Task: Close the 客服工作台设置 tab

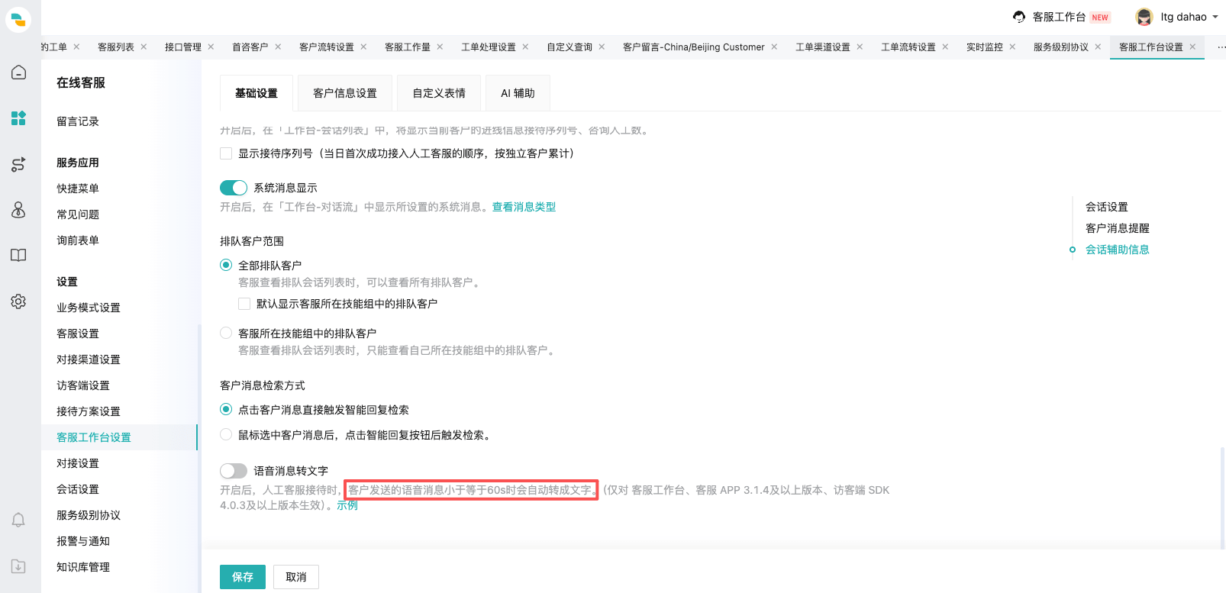Action: (x=1192, y=47)
